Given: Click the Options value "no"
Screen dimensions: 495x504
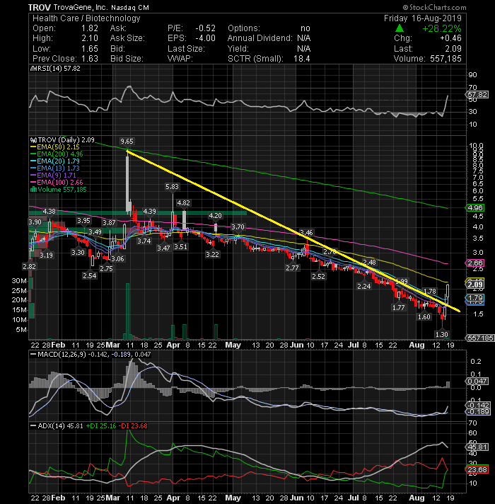Looking at the screenshot, I should 305,28.
